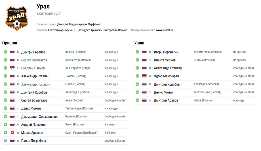Select the club Анжи (Россия) text
This screenshot has width=261, height=151.
pyautogui.click(x=74, y=100)
